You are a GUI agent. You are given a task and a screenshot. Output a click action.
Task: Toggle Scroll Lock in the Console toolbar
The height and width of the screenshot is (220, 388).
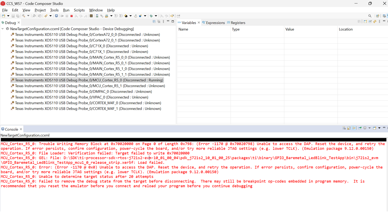pyautogui.click(x=349, y=128)
